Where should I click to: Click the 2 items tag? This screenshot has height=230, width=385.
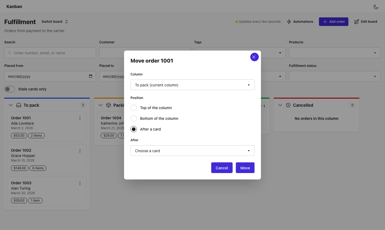coord(36,136)
